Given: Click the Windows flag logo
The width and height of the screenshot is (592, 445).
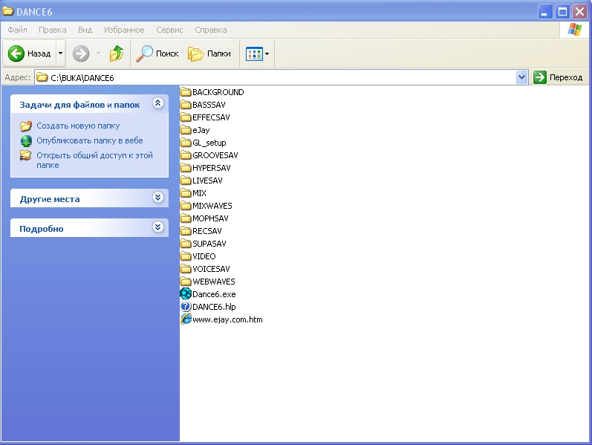Looking at the screenshot, I should 574,30.
